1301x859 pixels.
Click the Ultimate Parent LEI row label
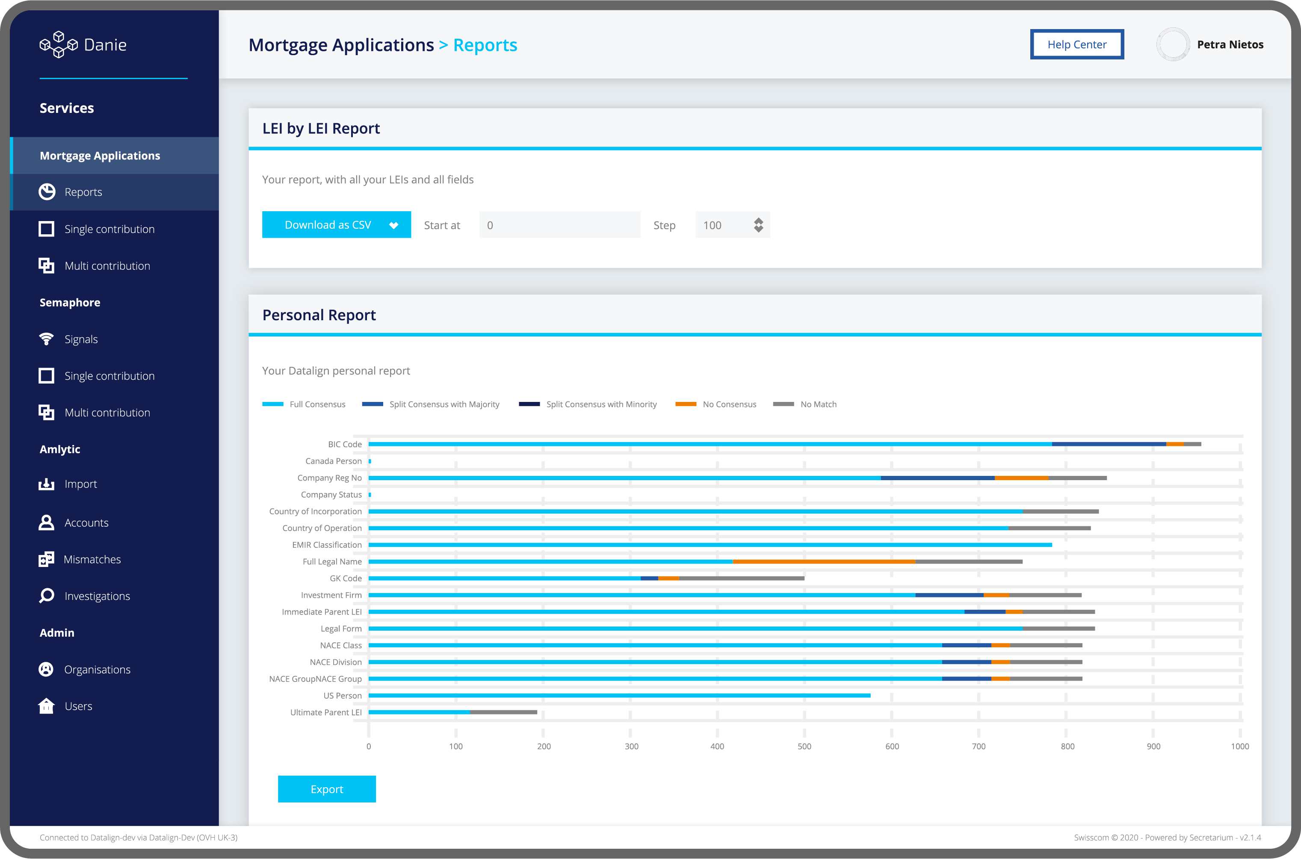(x=326, y=712)
